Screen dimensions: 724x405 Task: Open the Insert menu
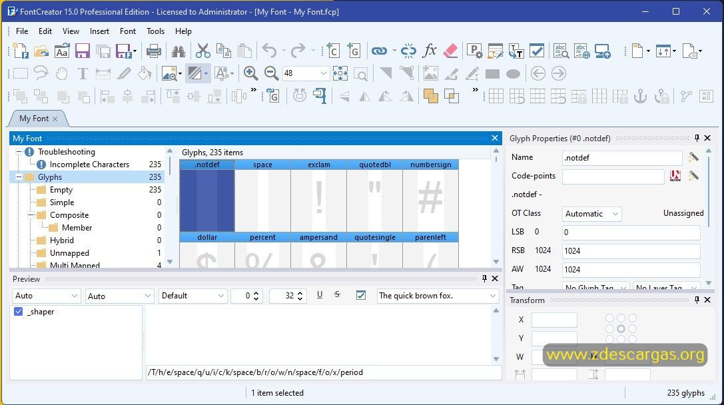pos(99,31)
